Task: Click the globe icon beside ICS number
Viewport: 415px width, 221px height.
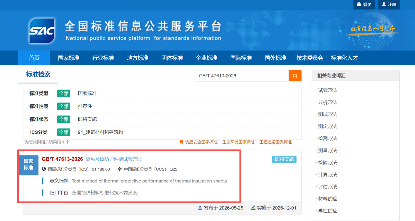Action: (44, 169)
